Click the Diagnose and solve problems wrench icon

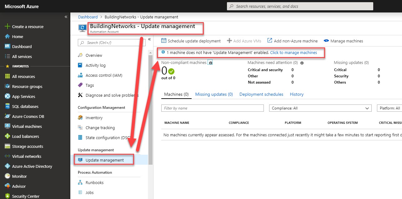[80, 95]
